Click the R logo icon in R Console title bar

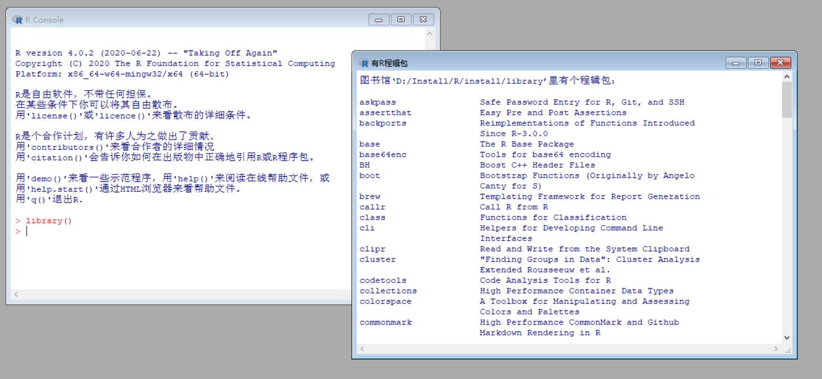pyautogui.click(x=17, y=20)
